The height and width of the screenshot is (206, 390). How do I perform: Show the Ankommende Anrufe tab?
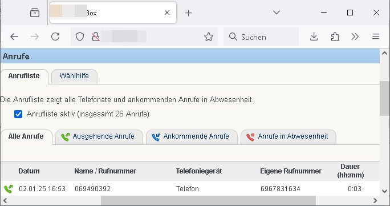[192, 136]
